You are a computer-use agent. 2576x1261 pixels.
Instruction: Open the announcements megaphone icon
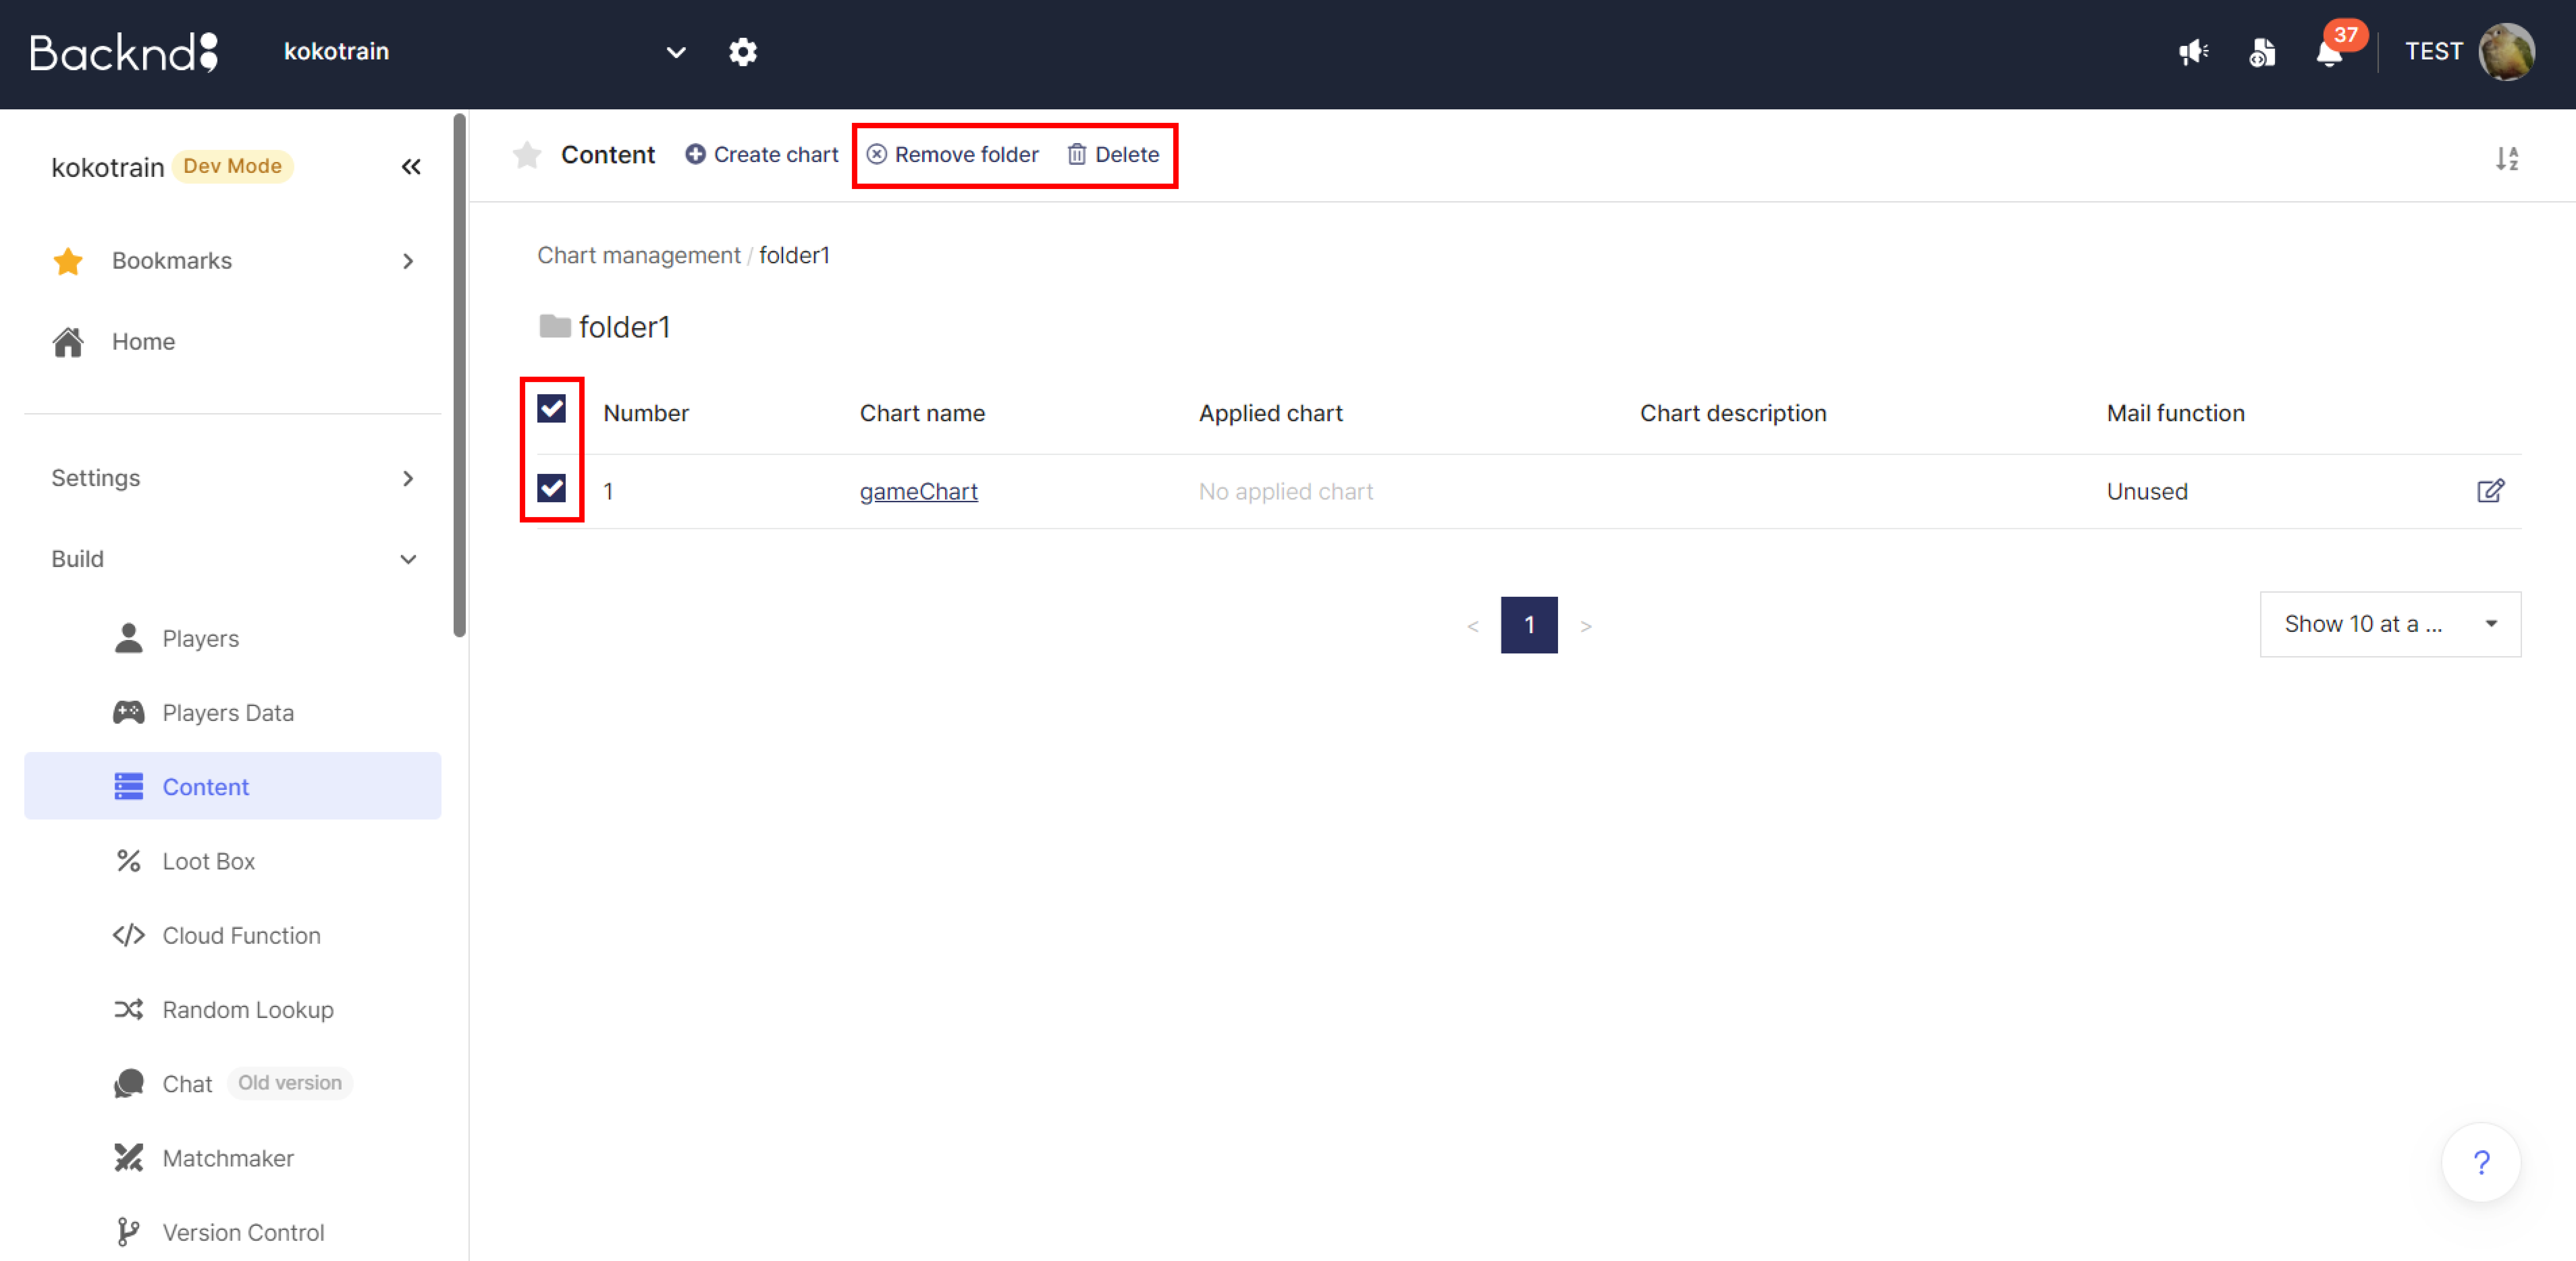pyautogui.click(x=2193, y=52)
